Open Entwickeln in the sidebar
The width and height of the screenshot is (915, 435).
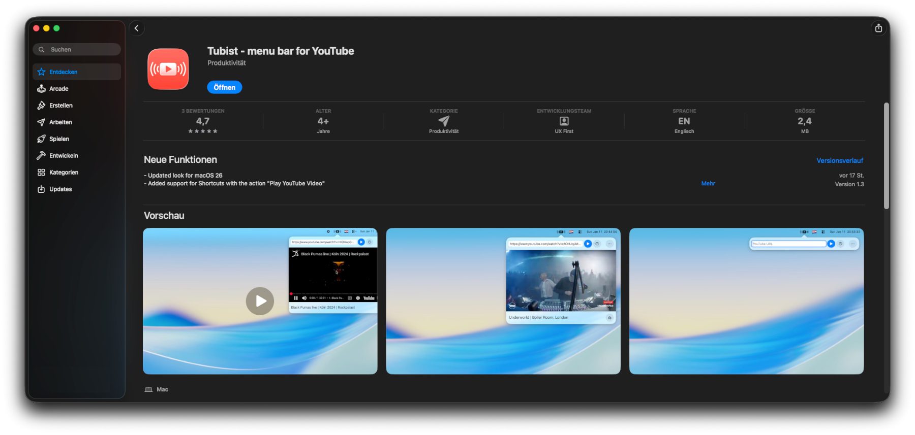[63, 156]
